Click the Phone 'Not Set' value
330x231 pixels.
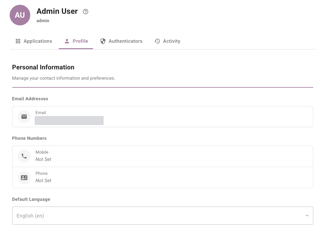point(43,181)
